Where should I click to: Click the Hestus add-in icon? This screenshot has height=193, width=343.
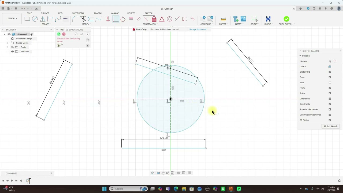coord(268,19)
